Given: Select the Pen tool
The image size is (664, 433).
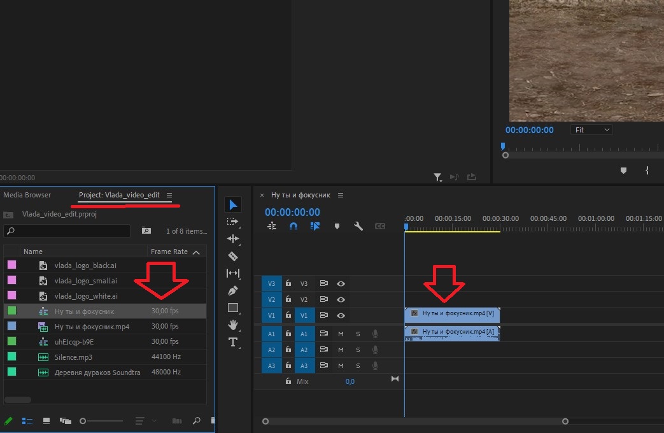Looking at the screenshot, I should click(x=233, y=290).
